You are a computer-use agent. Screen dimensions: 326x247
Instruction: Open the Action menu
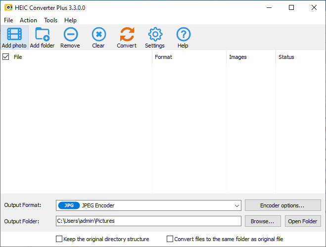[28, 20]
